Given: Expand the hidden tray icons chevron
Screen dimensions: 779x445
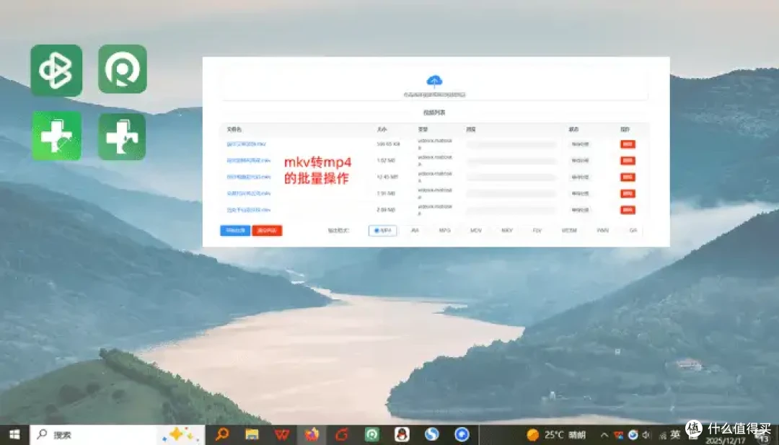Looking at the screenshot, I should (x=604, y=435).
